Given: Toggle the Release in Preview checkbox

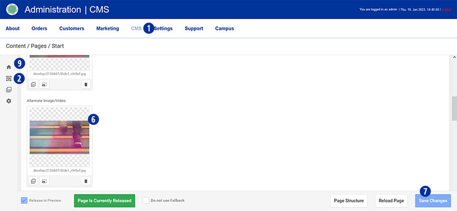Looking at the screenshot, I should [24, 201].
